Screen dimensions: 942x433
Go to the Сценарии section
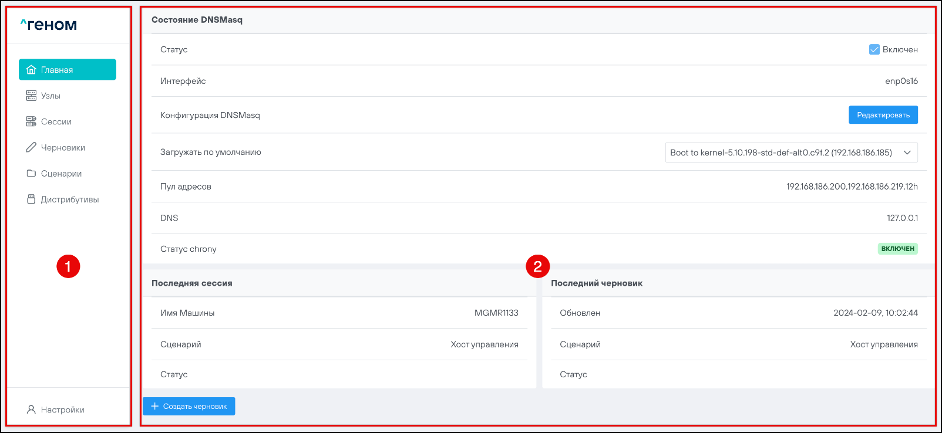[x=61, y=174]
